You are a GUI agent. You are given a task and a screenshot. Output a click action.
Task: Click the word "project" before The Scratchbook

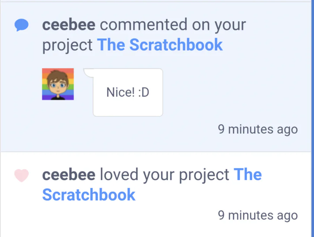point(67,45)
